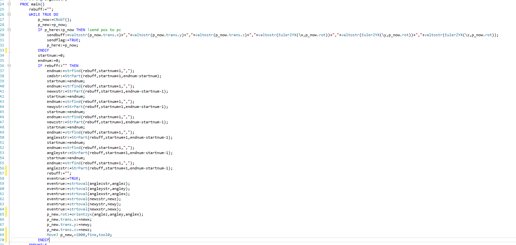
Task: Click the 'cmdstr:=StrPart' line
Action: tap(104, 76)
